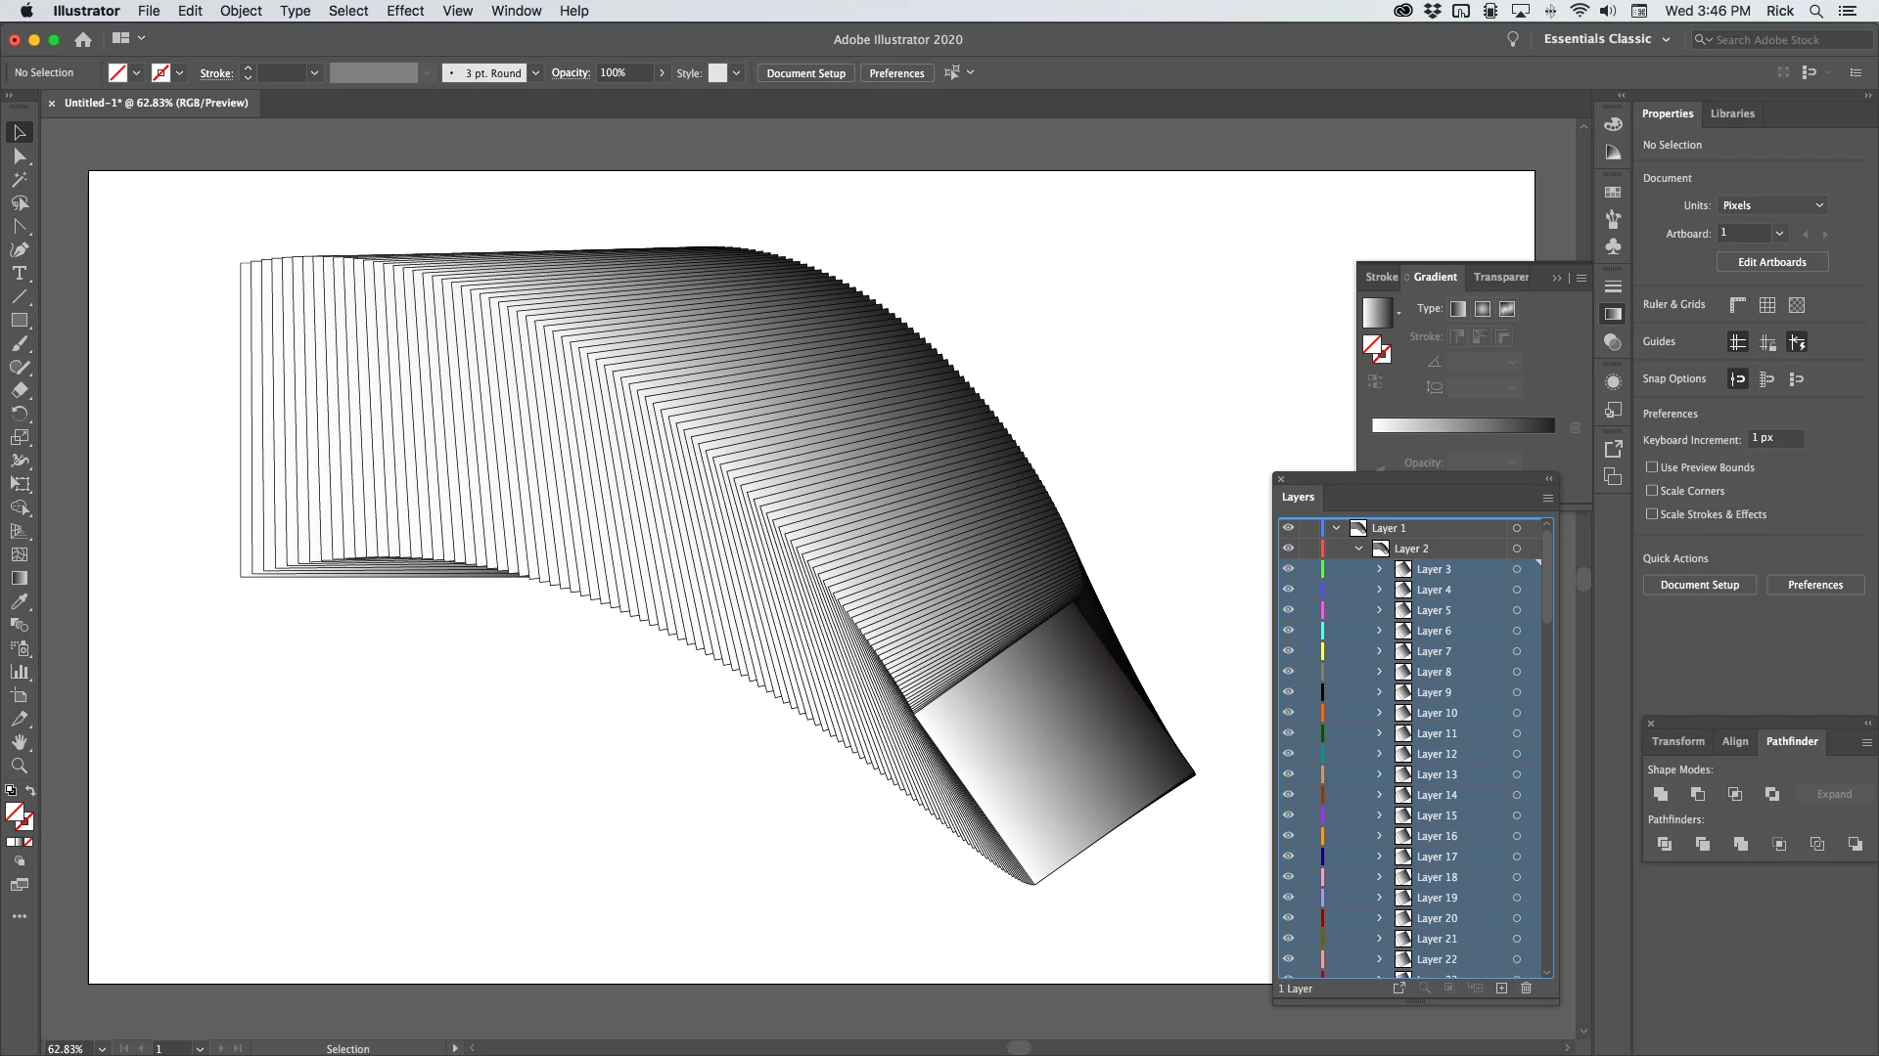Switch to the Align tab
Image resolution: width=1879 pixels, height=1056 pixels.
[1735, 741]
